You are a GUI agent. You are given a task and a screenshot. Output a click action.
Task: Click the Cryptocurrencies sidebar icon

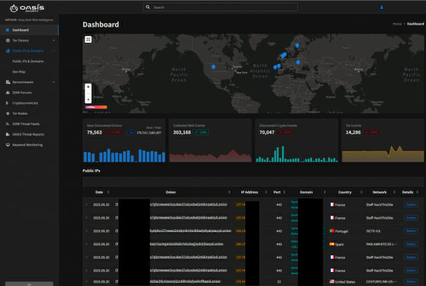[x=7, y=103]
